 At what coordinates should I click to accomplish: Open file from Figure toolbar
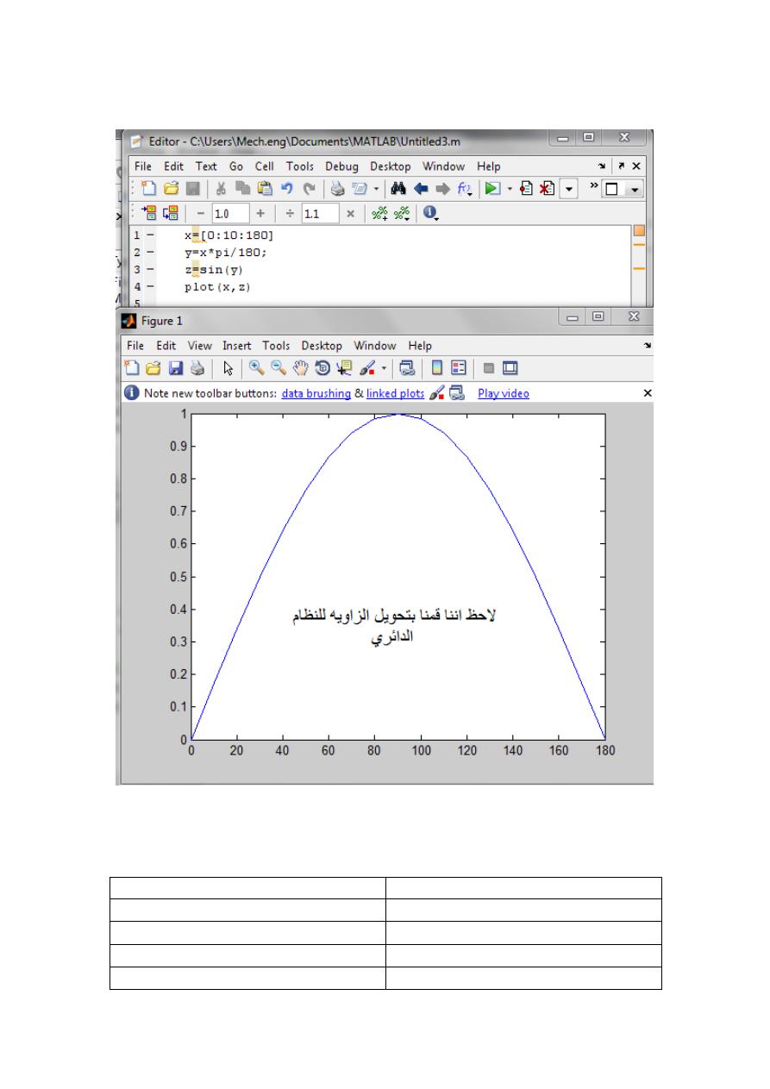(153, 368)
